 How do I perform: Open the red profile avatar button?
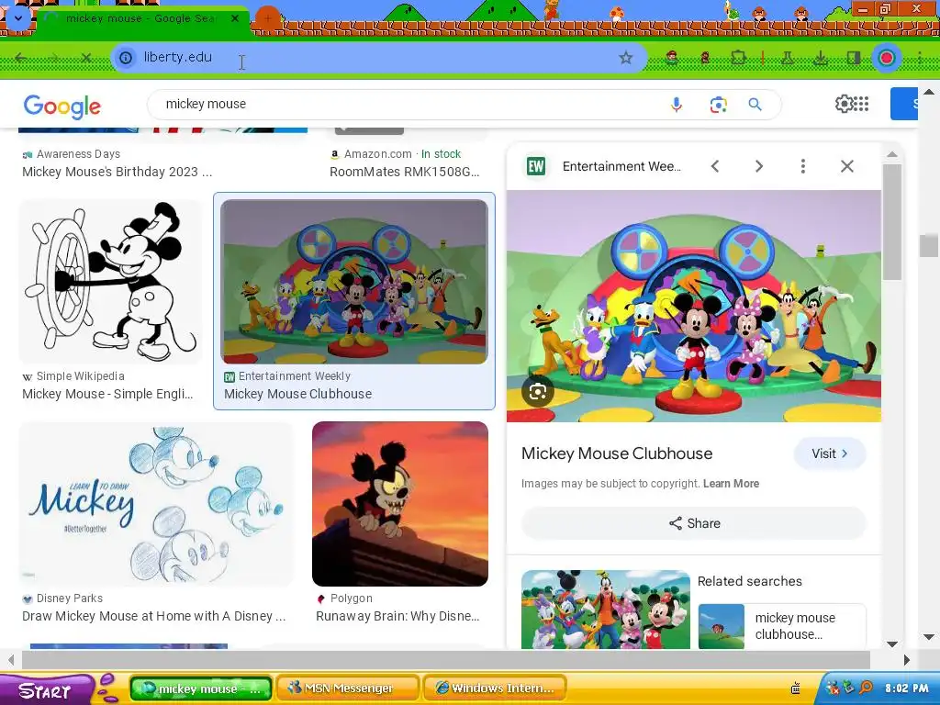pyautogui.click(x=887, y=58)
